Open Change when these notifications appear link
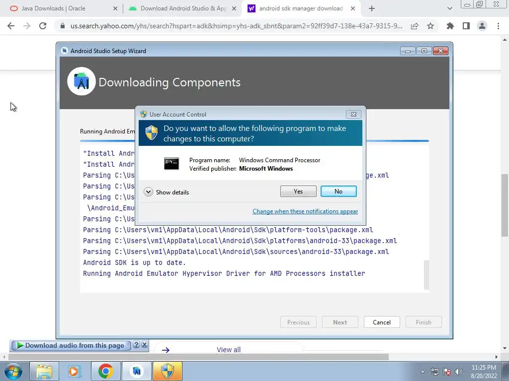Viewport: 509px width, 381px height. 305,211
